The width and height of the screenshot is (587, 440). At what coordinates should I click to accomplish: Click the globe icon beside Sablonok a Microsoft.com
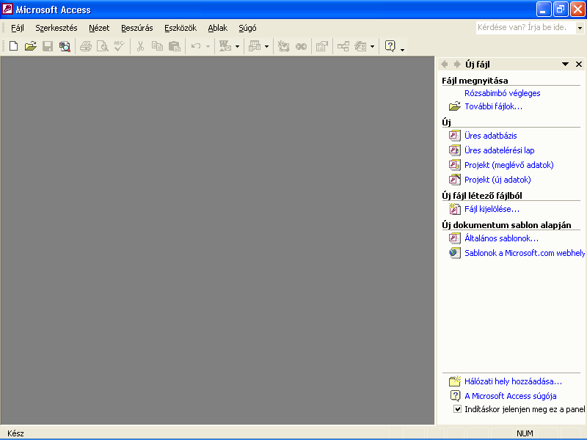tap(454, 253)
